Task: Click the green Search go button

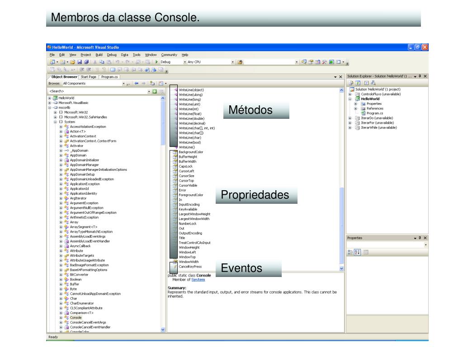Action: (x=155, y=91)
